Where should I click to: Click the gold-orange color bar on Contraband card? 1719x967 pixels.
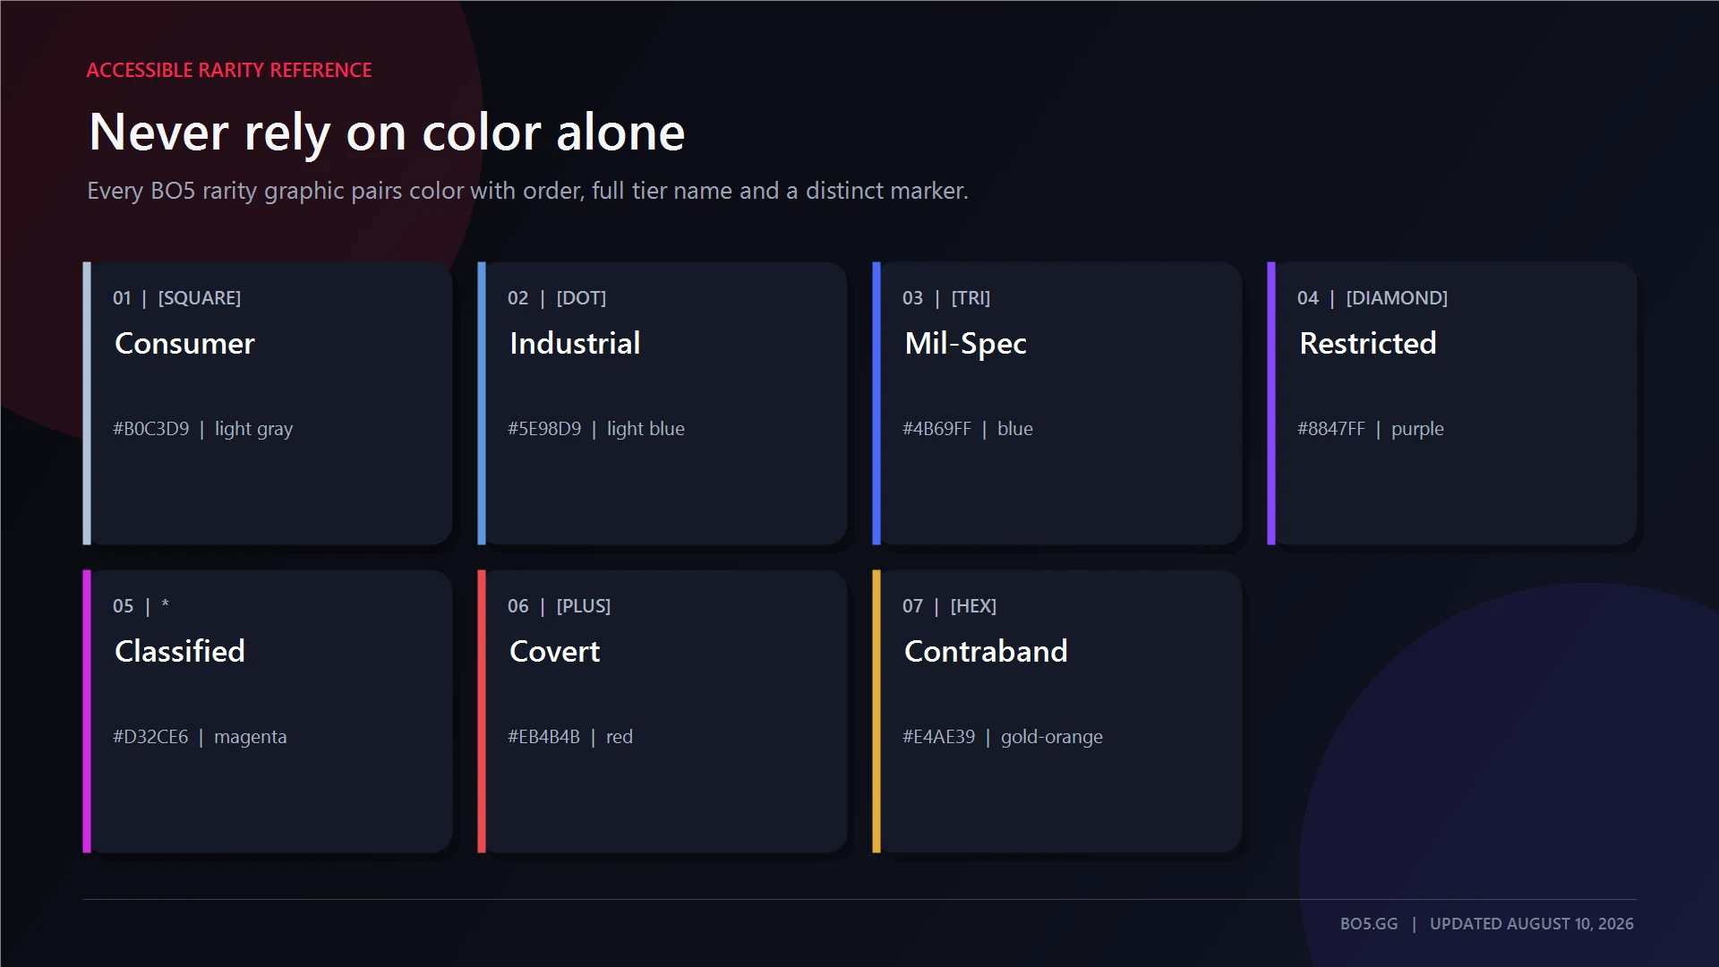coord(877,711)
